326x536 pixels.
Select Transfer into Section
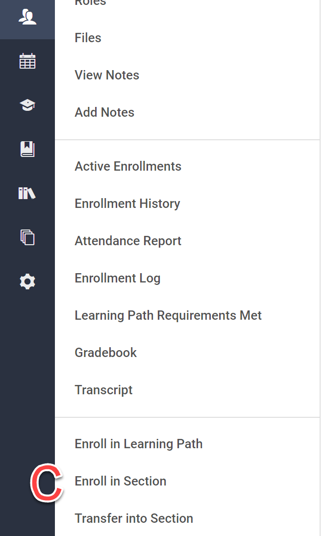coord(134,518)
